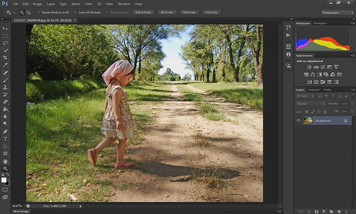Select the Brush tool in toolbox

pos(5,80)
